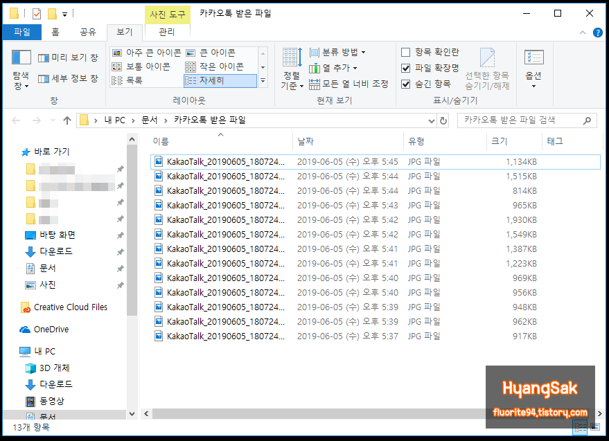Open recent locations dropdown arrow
609x441 pixels.
pos(53,120)
